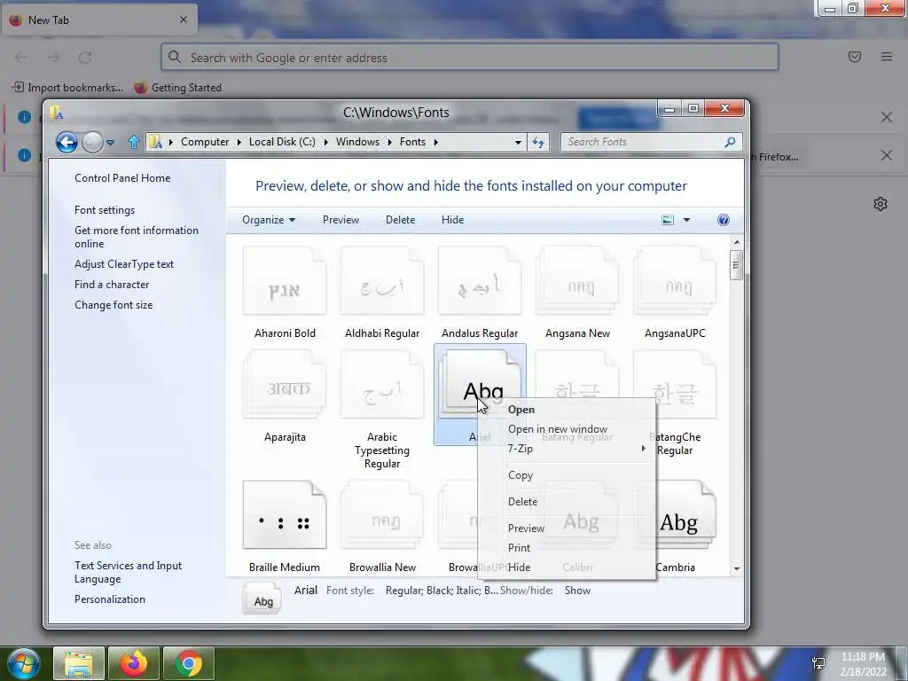Choose Preview in the context menu
The image size is (908, 681).
(x=567, y=528)
